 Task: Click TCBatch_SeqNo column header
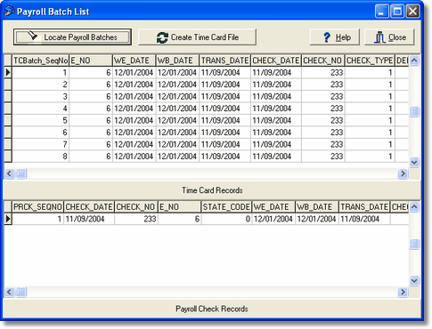40,60
